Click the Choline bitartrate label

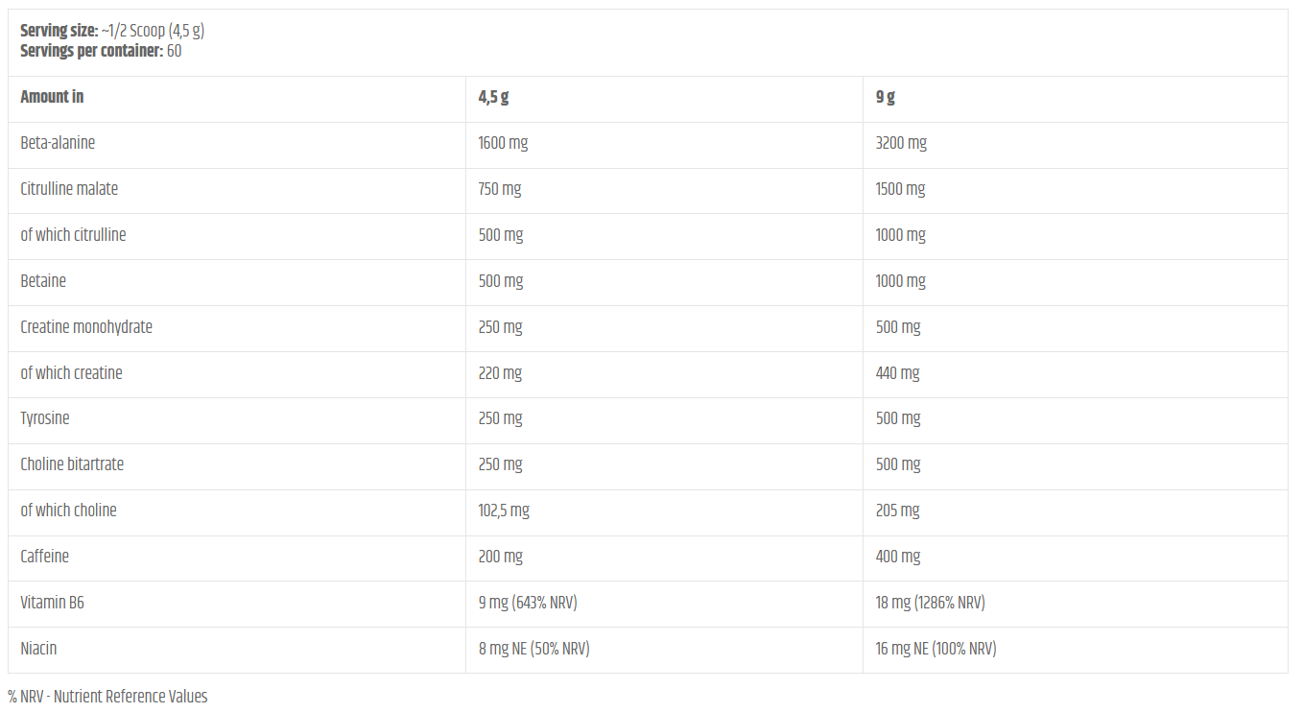point(72,464)
